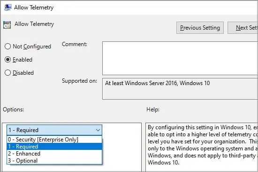Click the Allow Telemetry window title text
258x172 pixels.
(34, 8)
